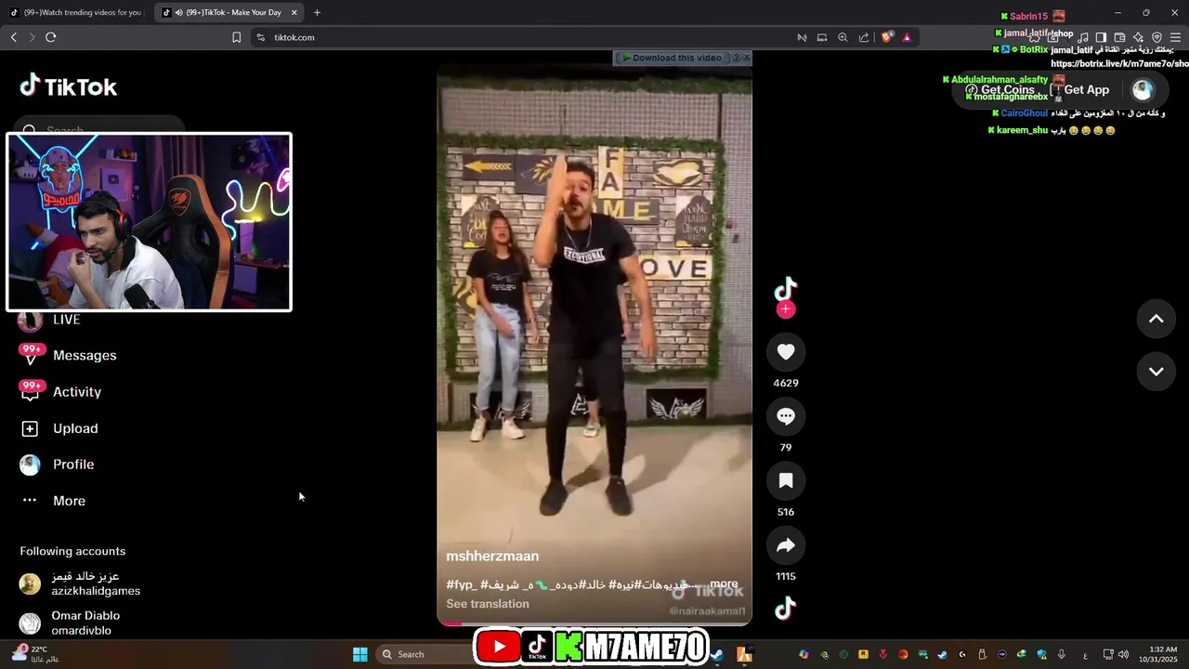Screen dimensions: 1189x669
Task: Open the Brave Shields lion icon
Action: coord(887,37)
